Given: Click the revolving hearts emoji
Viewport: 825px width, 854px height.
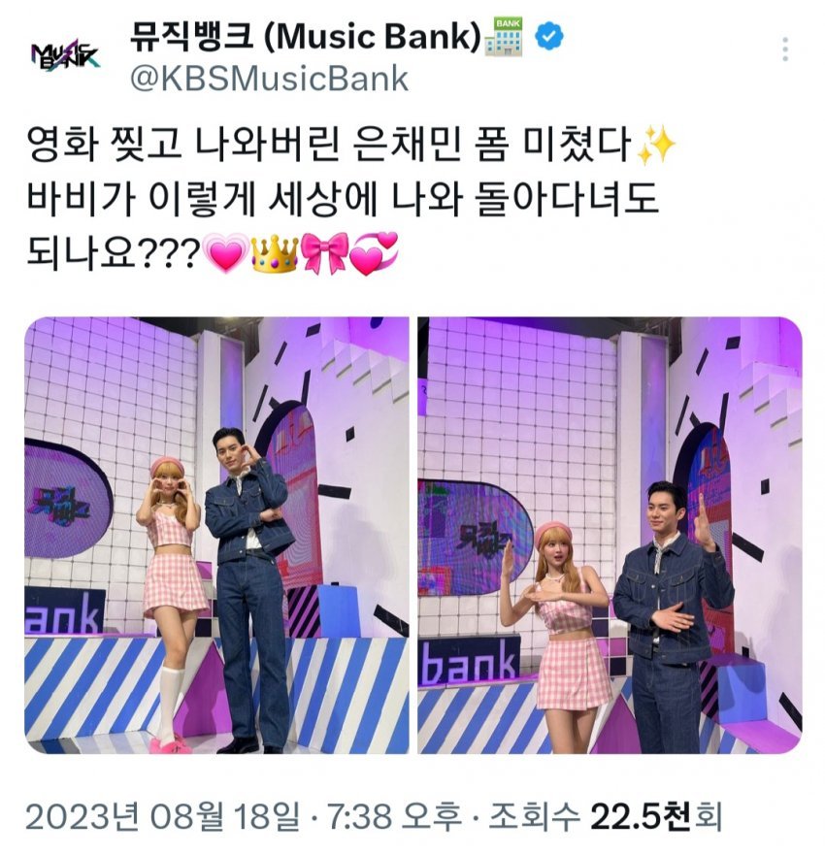Looking at the screenshot, I should click(374, 254).
